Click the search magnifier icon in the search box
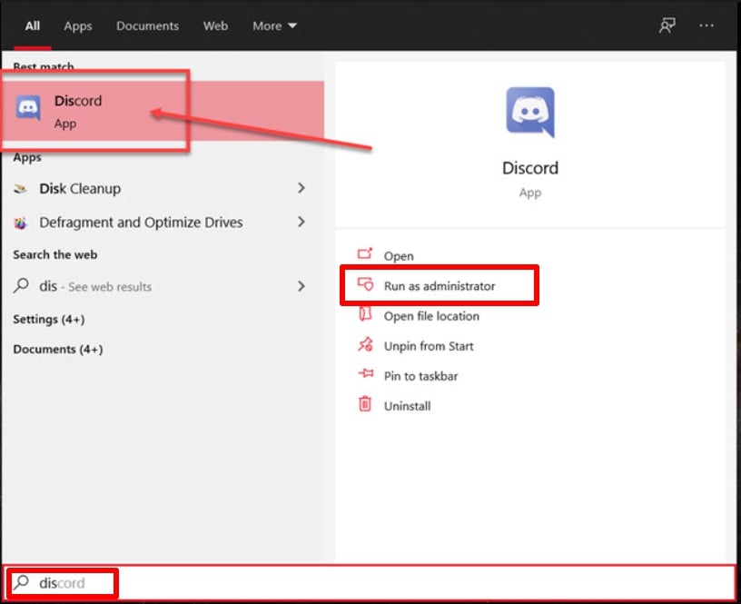Viewport: 741px width, 604px height. (21, 582)
